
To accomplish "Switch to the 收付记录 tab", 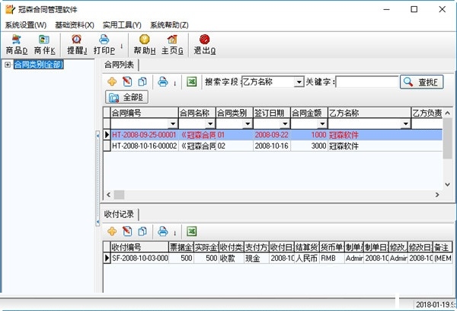I will (x=120, y=214).
